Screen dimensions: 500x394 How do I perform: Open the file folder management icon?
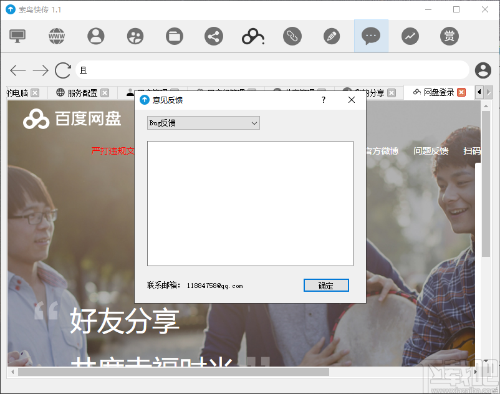coord(175,36)
